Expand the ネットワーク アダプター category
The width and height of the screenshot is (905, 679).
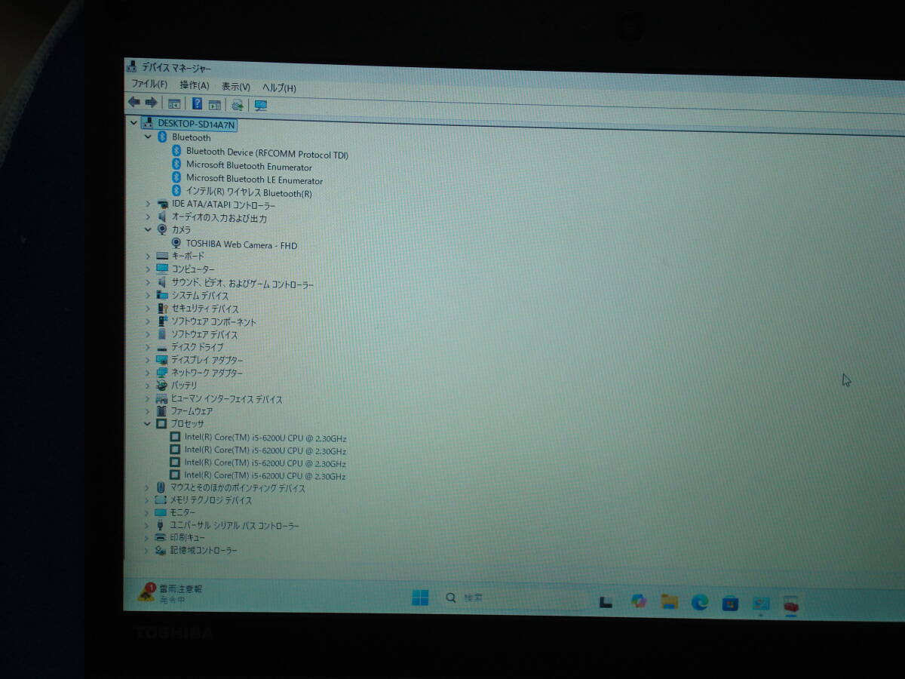(x=148, y=372)
